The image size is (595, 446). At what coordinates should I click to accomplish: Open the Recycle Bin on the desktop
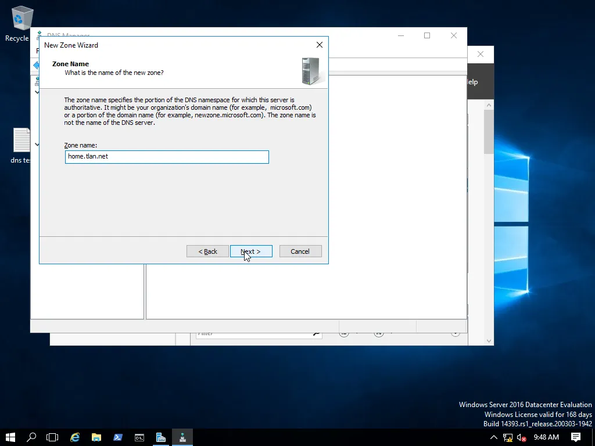[x=21, y=23]
